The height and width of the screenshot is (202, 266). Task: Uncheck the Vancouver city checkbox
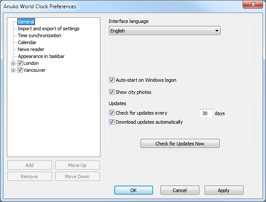click(20, 70)
